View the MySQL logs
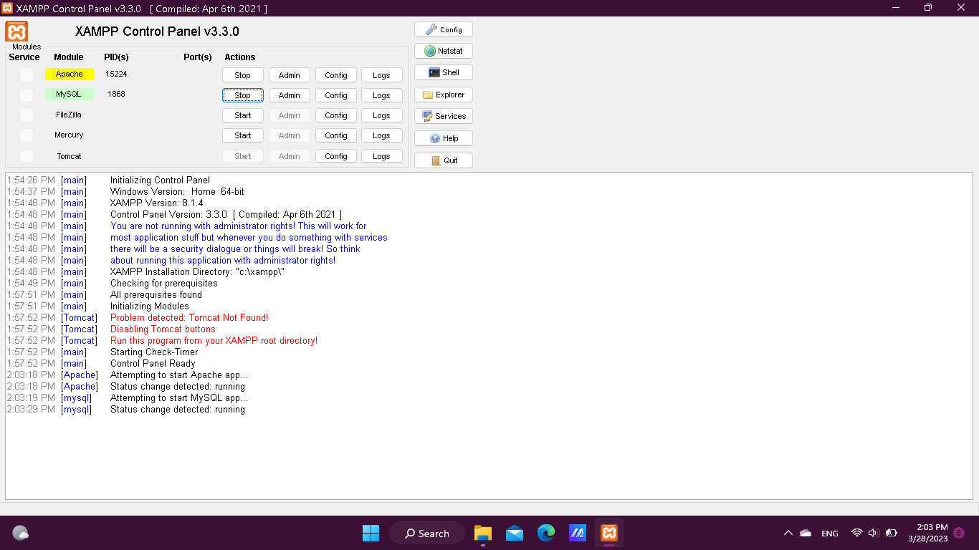The width and height of the screenshot is (979, 550). (x=381, y=95)
